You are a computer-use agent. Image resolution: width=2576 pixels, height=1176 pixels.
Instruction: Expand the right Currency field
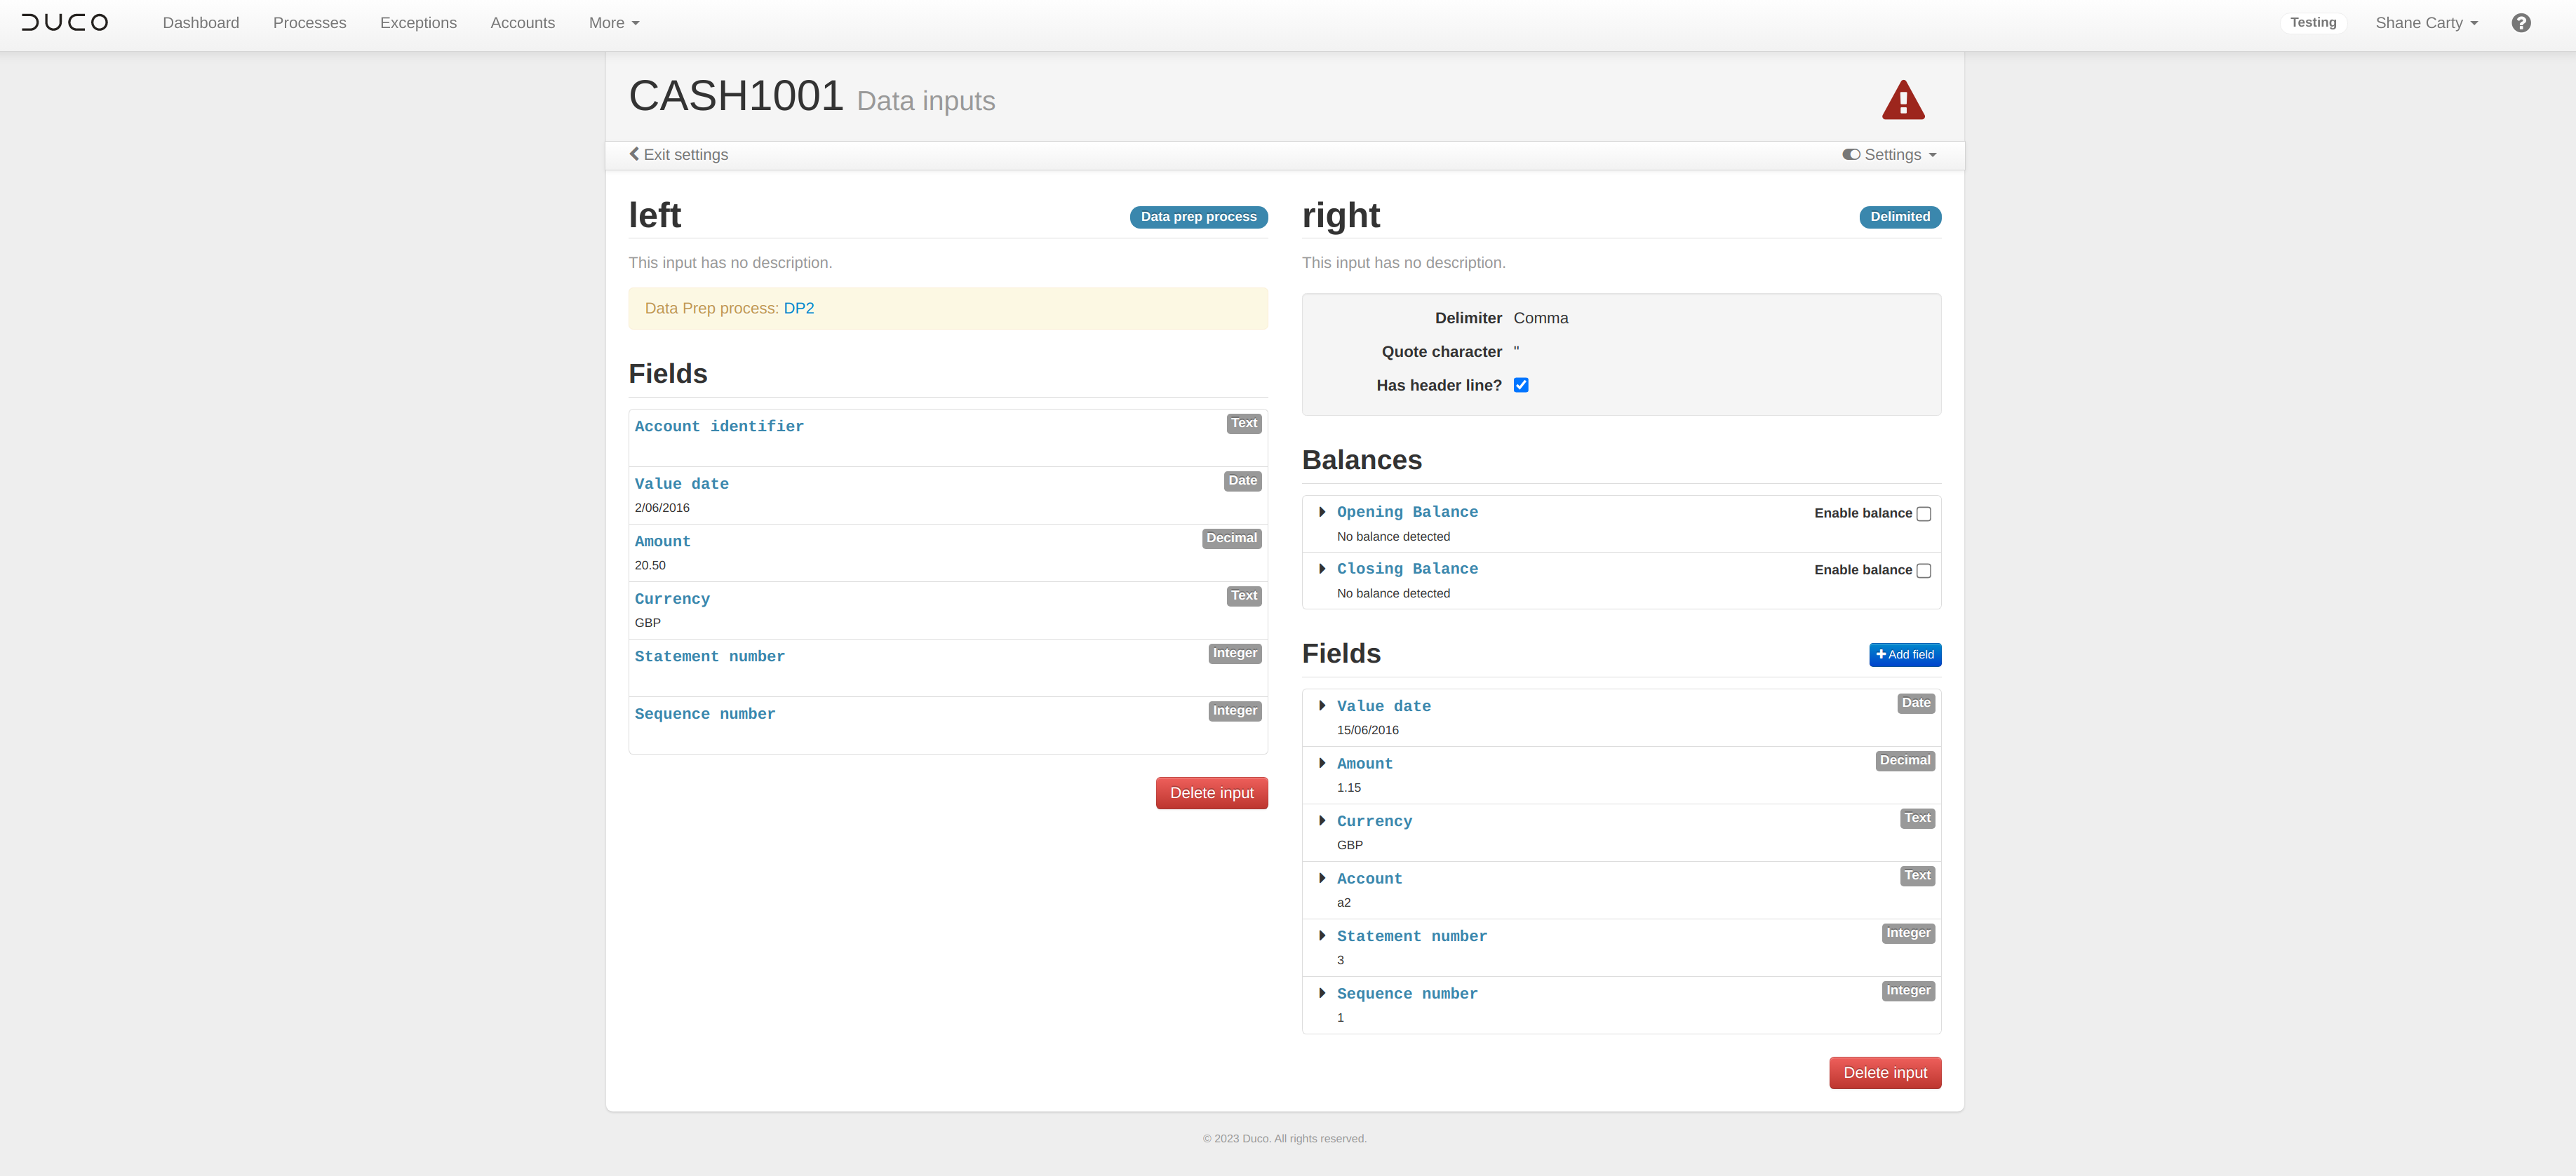(1322, 821)
